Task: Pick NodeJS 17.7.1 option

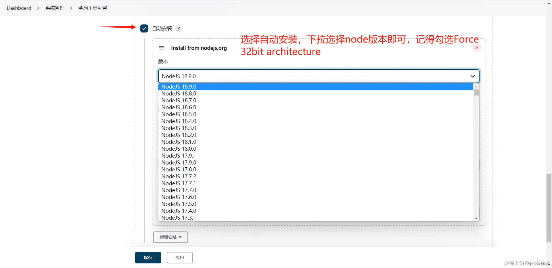Action: click(x=316, y=183)
